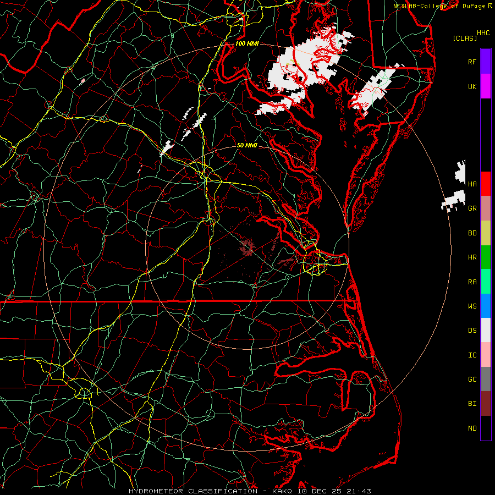Click the DS white legend swatch
This screenshot has height=495, width=495.
[x=486, y=330]
